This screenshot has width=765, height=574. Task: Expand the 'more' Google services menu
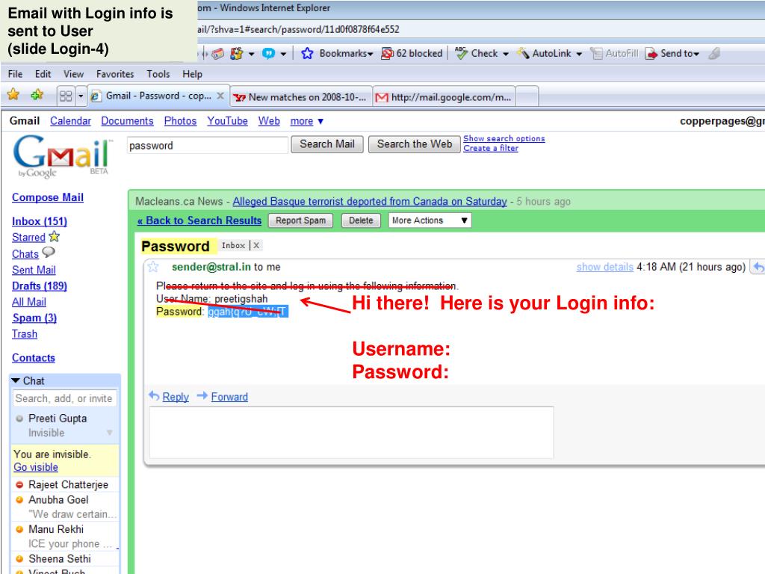pos(306,121)
